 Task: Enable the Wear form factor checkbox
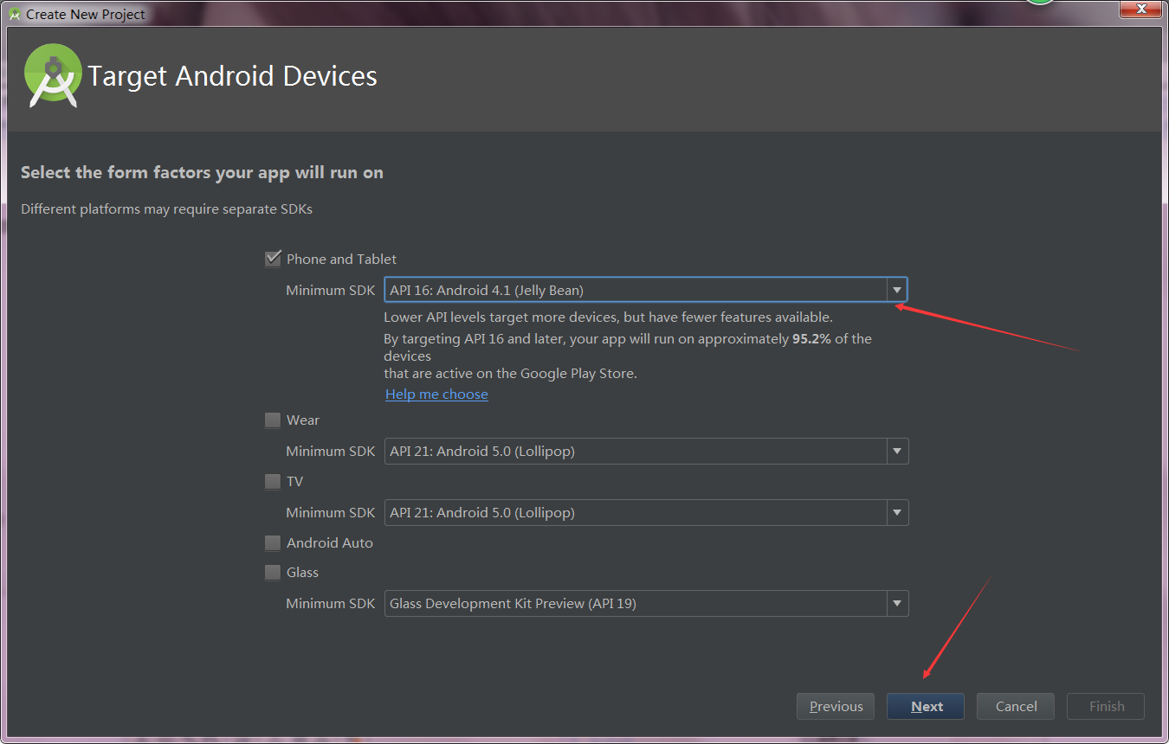[273, 420]
